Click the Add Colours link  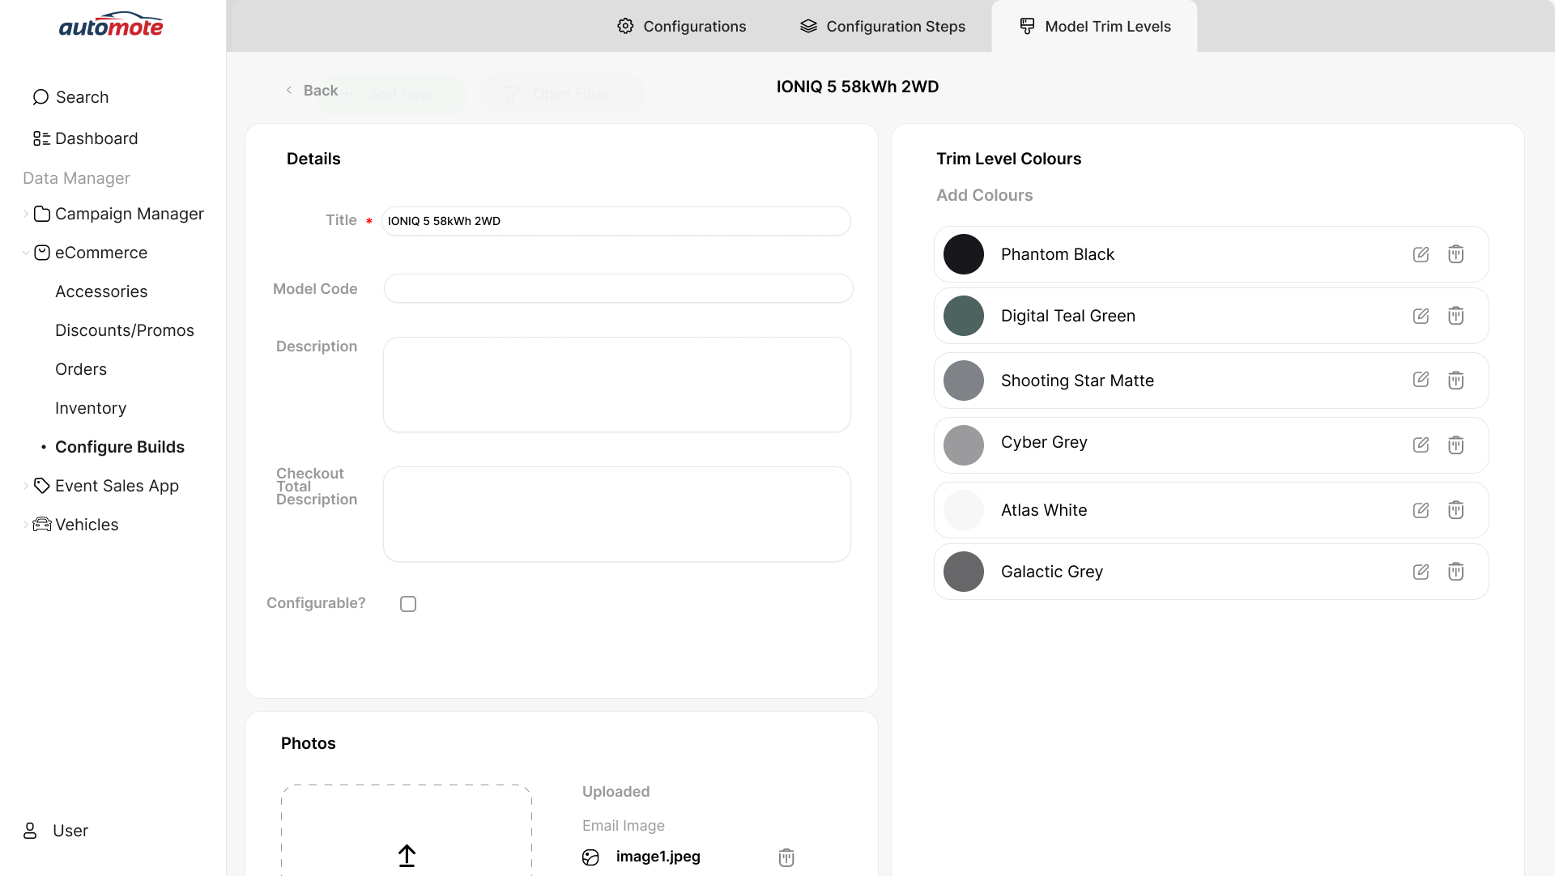(x=984, y=195)
